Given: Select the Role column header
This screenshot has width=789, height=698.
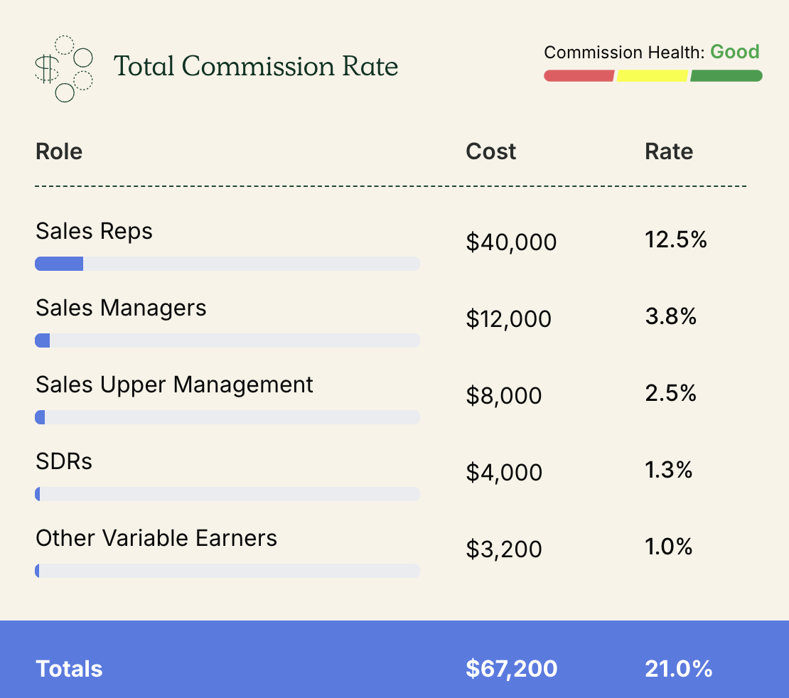Looking at the screenshot, I should [x=59, y=151].
